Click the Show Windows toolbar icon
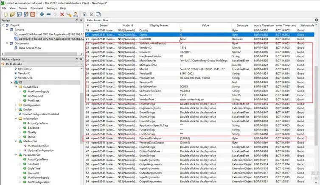The image size is (320, 185). pyautogui.click(x=98, y=14)
